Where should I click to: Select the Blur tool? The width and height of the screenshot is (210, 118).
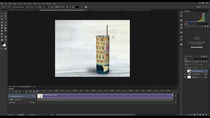click(x=2, y=31)
